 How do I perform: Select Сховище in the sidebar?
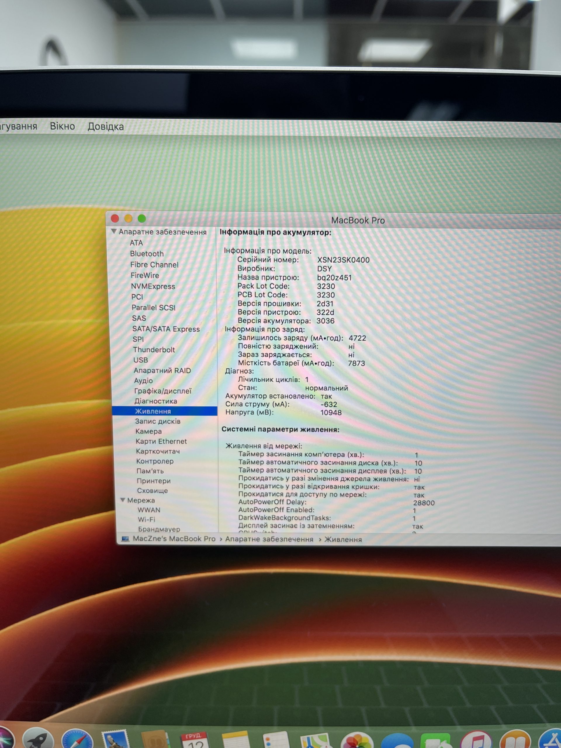pos(153,490)
